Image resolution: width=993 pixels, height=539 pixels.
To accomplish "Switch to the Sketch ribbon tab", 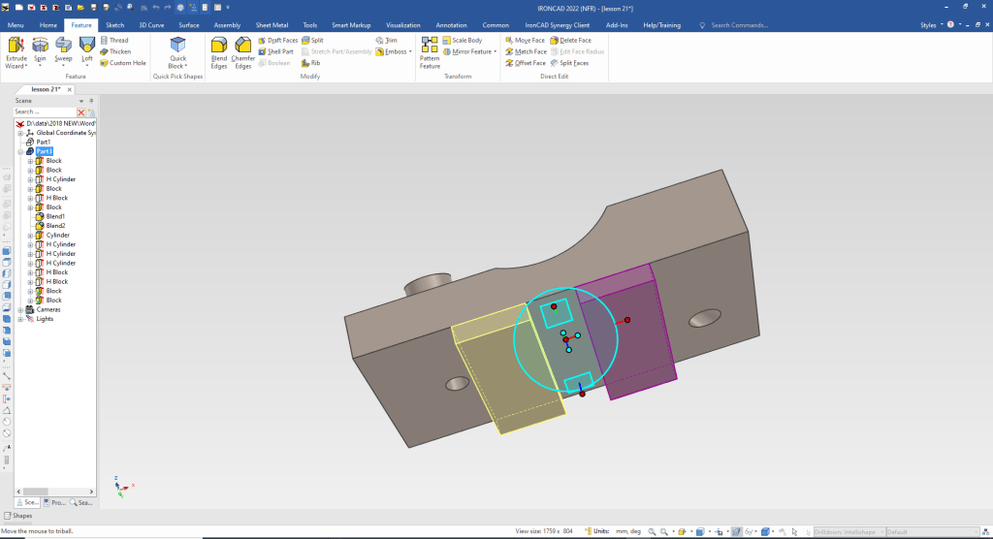I will [114, 24].
